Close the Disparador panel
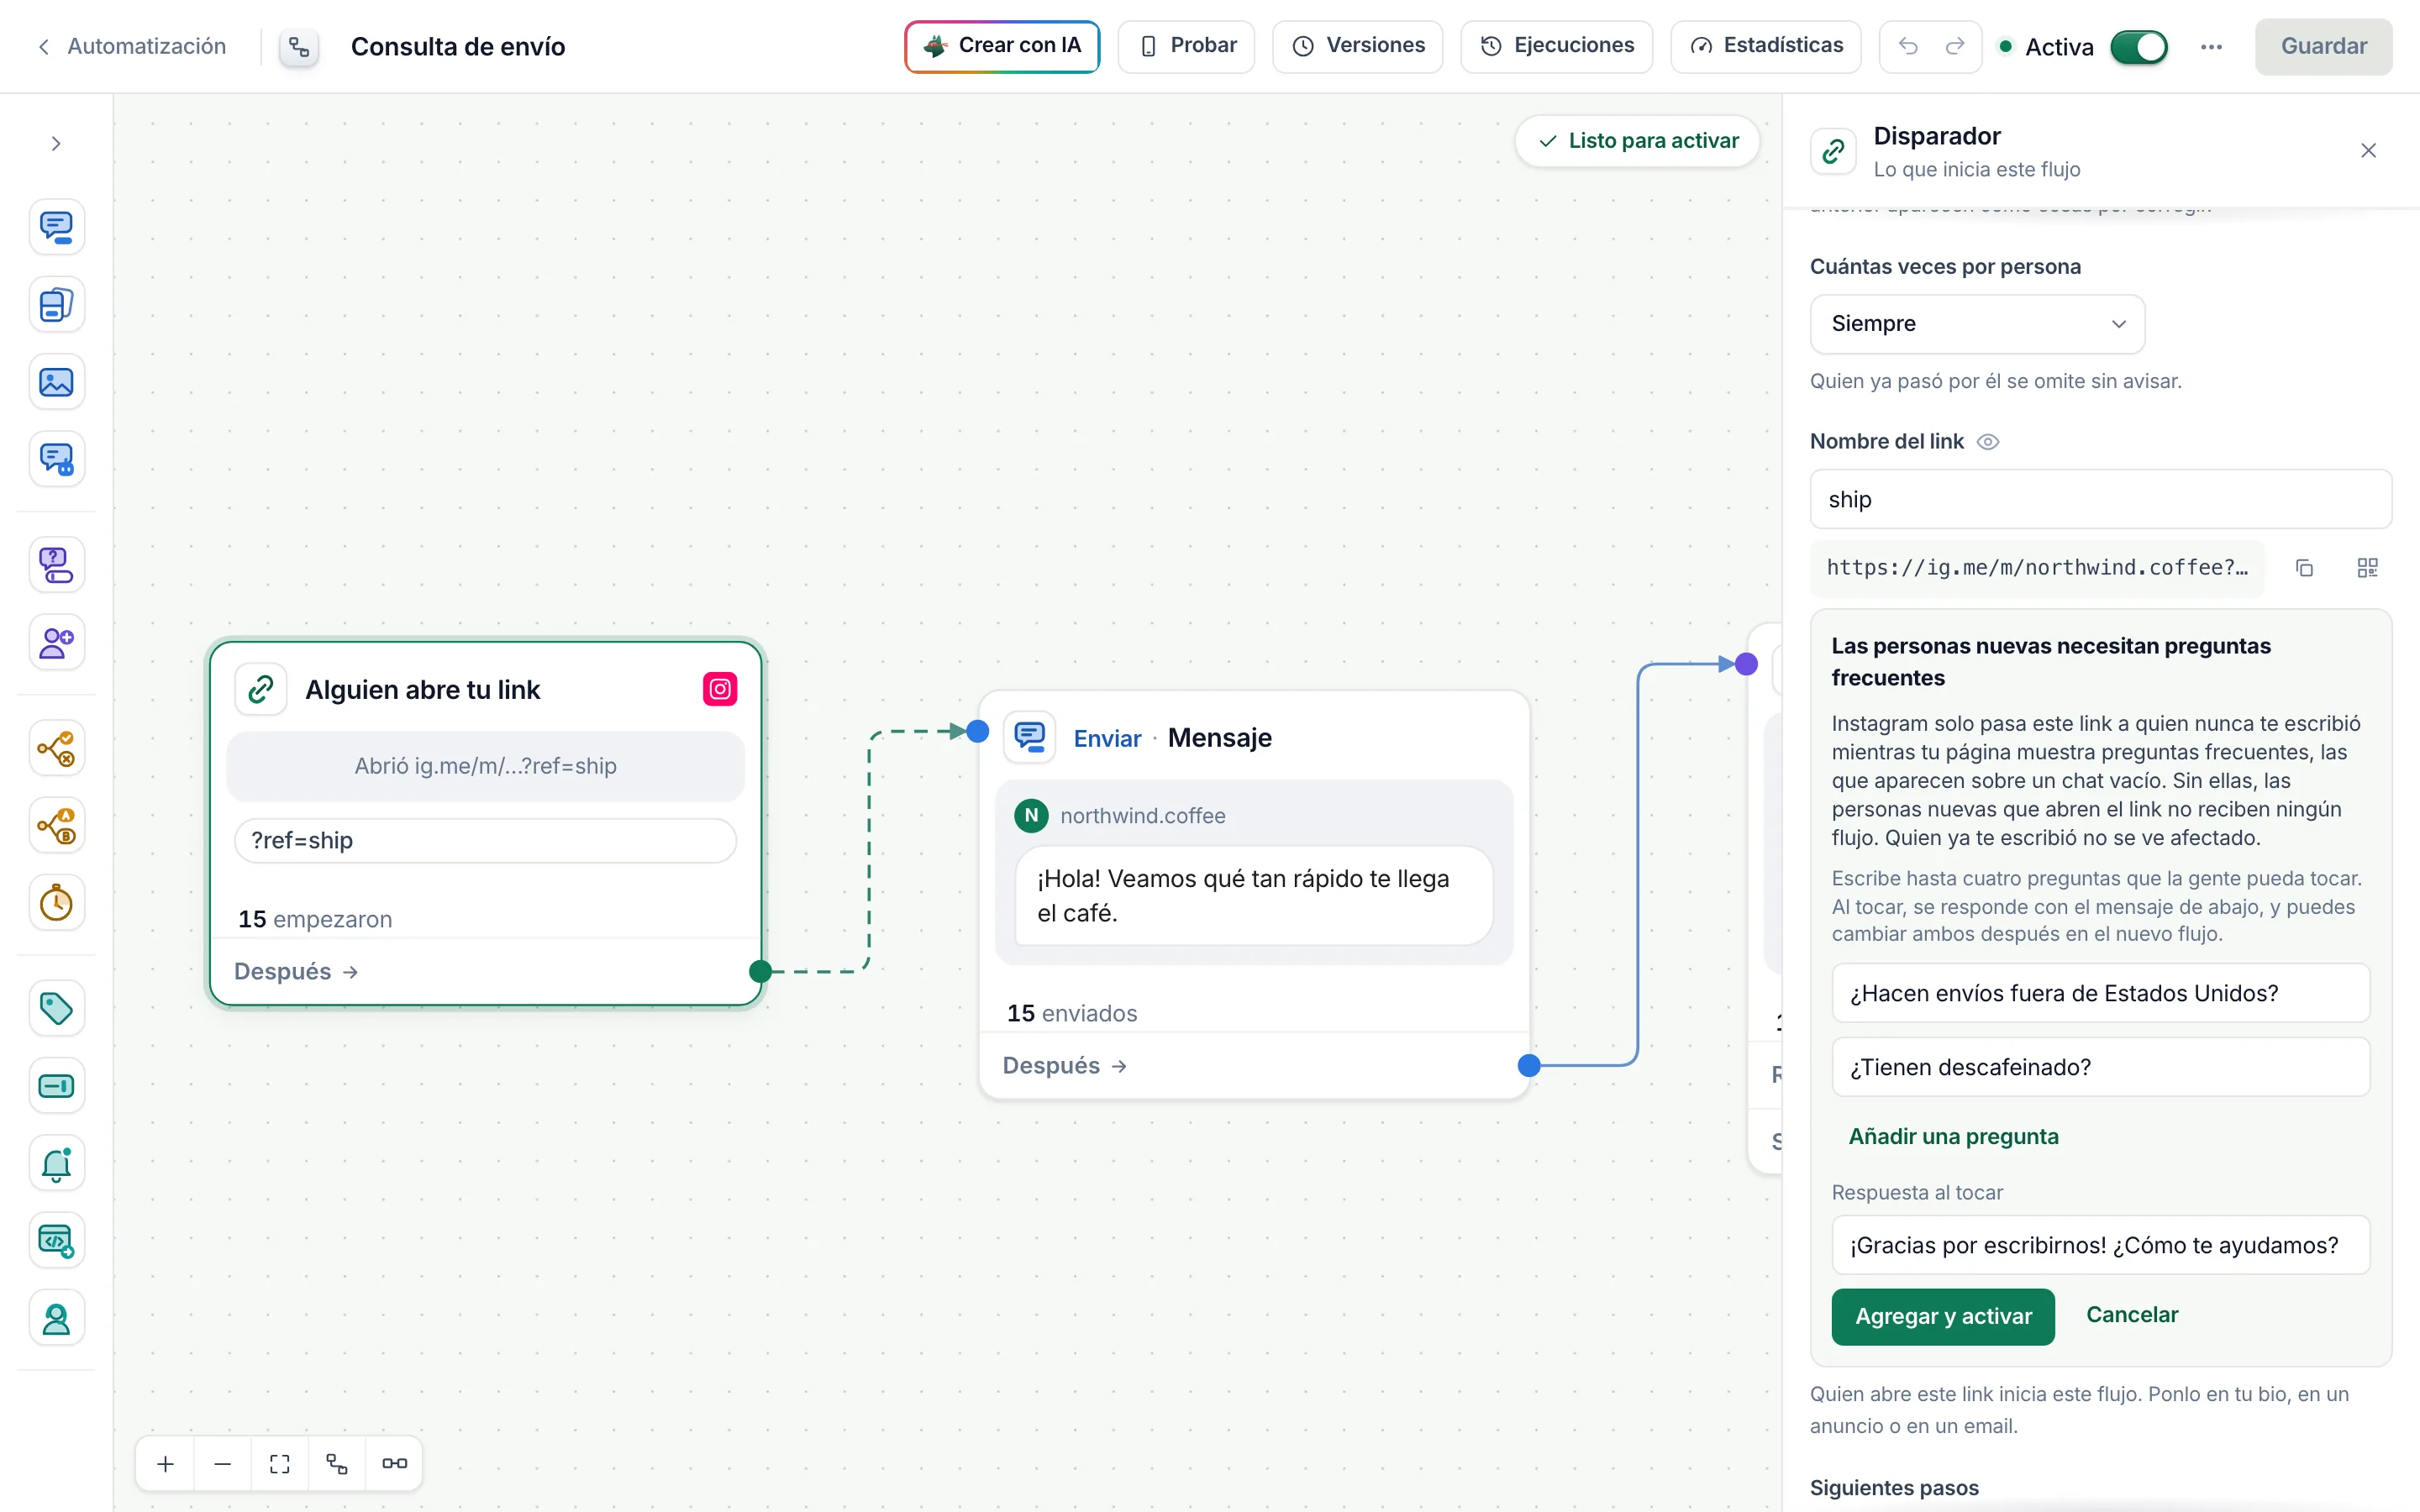This screenshot has height=1512, width=2420. (2368, 151)
